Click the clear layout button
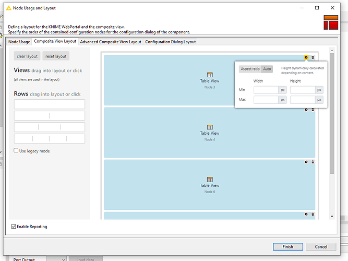The height and width of the screenshot is (261, 348). point(27,56)
